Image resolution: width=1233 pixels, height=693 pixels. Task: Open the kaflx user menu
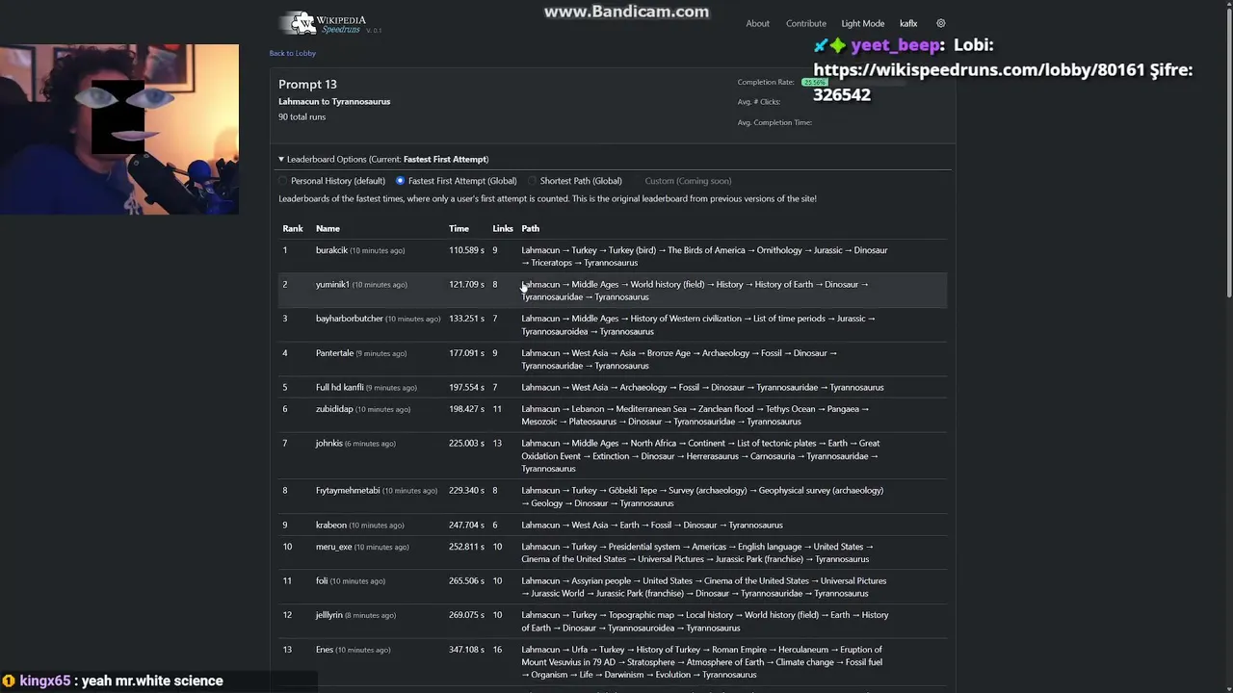(x=908, y=23)
